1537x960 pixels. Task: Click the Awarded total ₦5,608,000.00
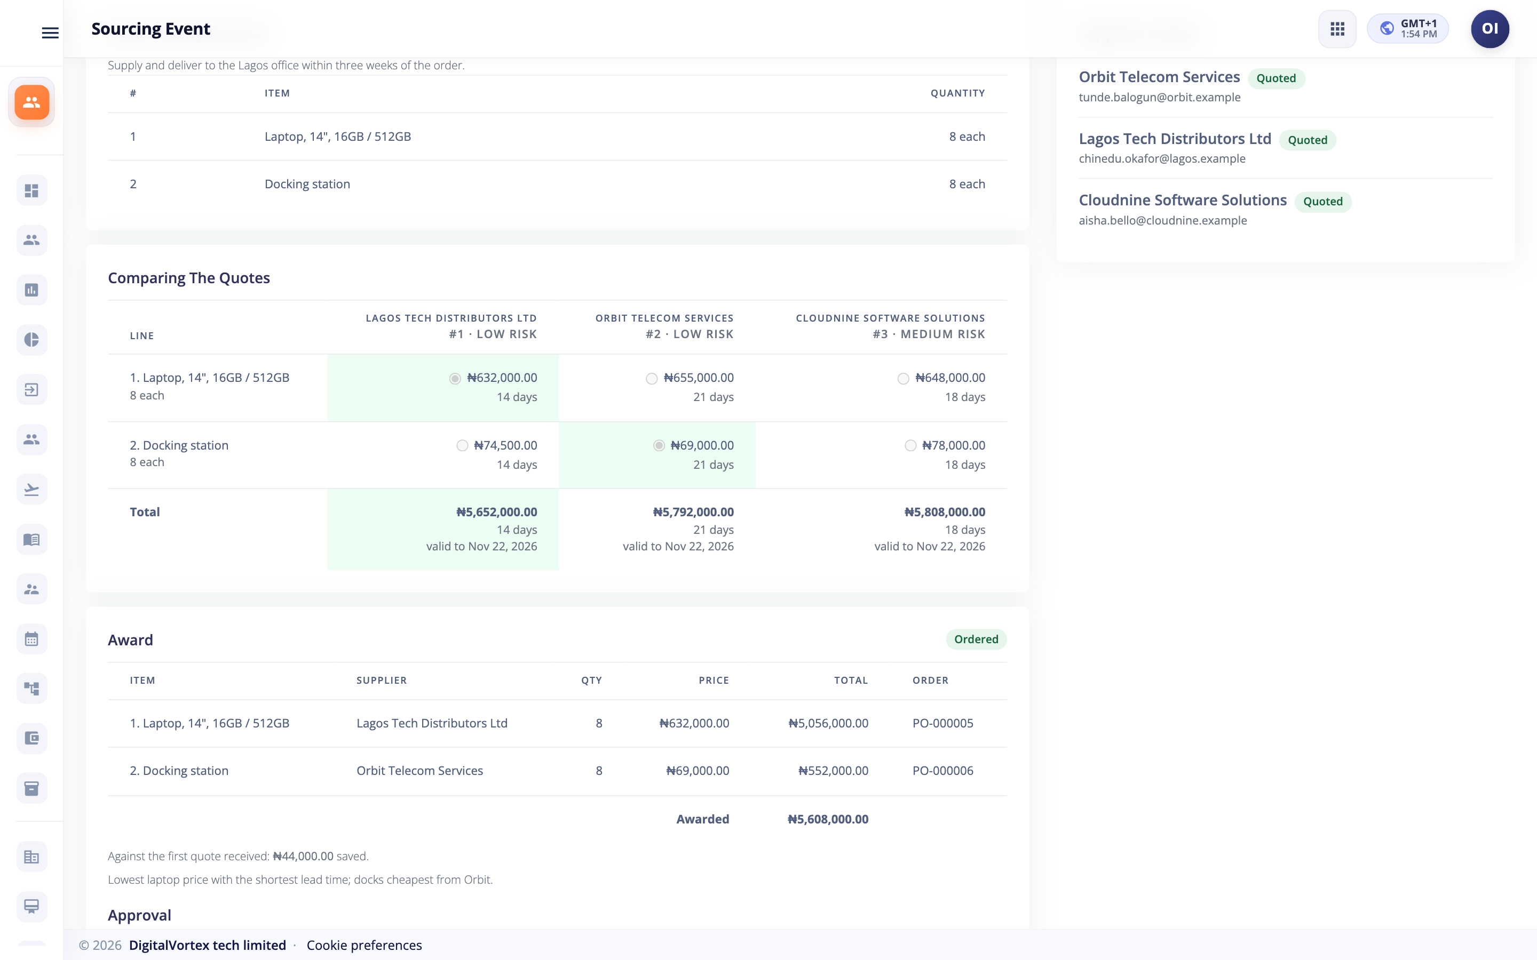[x=828, y=819]
